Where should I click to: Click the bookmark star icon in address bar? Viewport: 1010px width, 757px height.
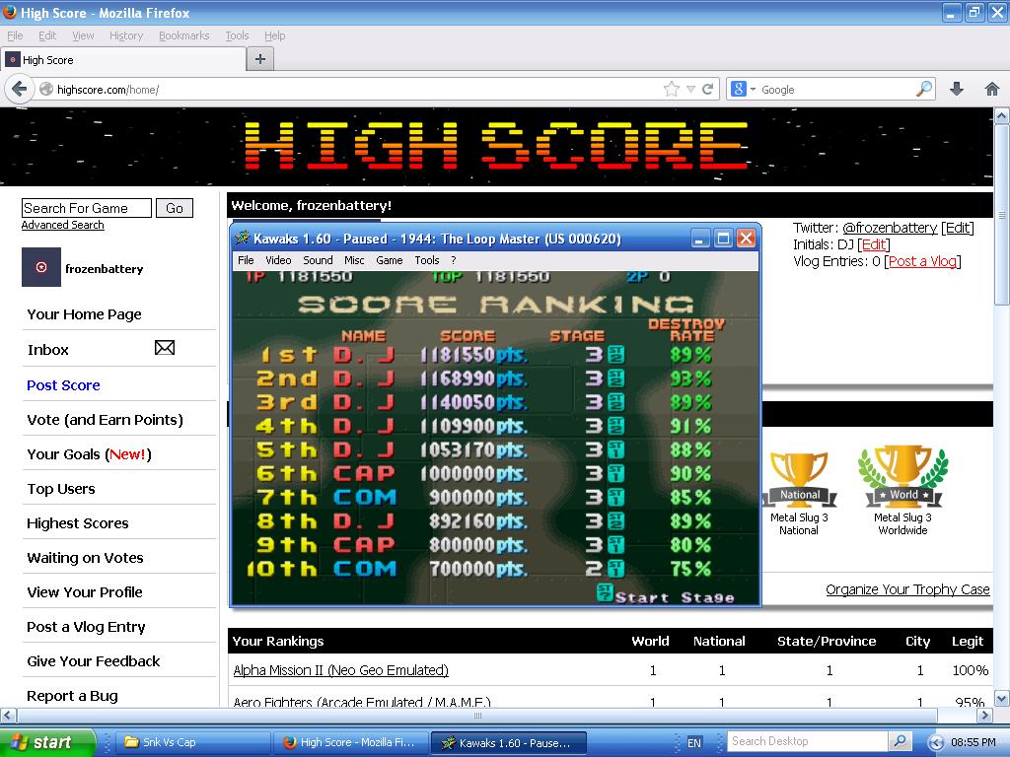[671, 89]
